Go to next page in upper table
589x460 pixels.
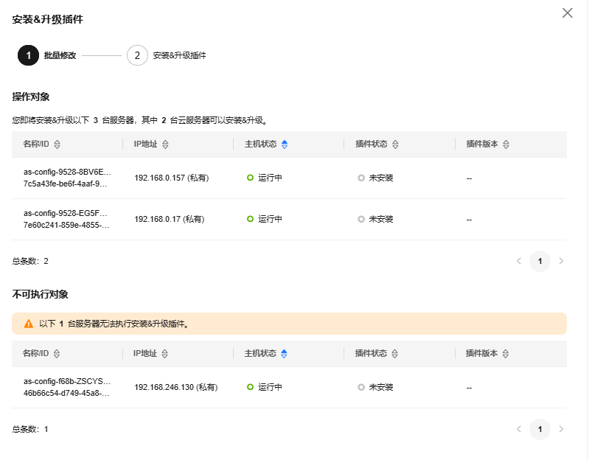tap(561, 261)
